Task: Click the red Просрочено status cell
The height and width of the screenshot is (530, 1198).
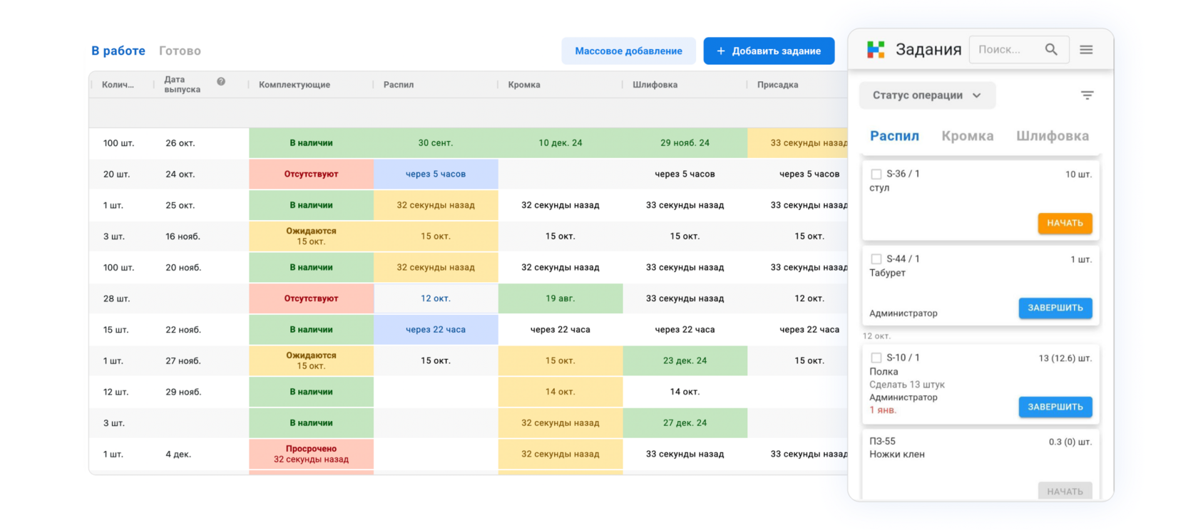Action: click(x=311, y=454)
